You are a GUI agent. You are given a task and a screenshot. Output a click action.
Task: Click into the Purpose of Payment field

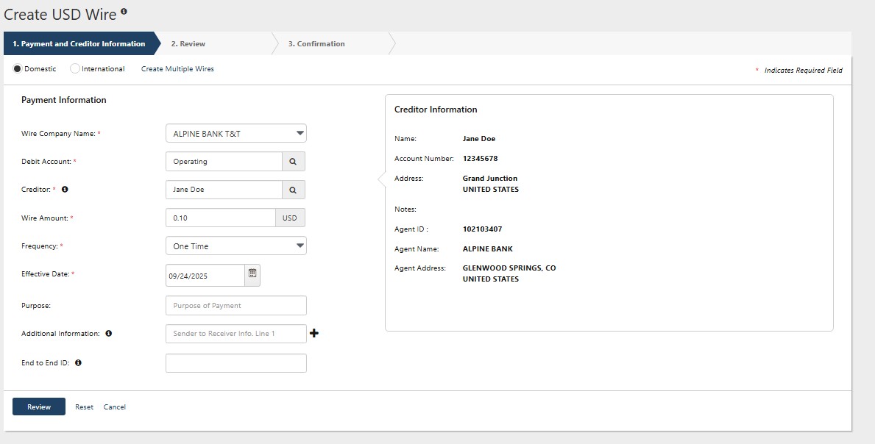pyautogui.click(x=235, y=306)
